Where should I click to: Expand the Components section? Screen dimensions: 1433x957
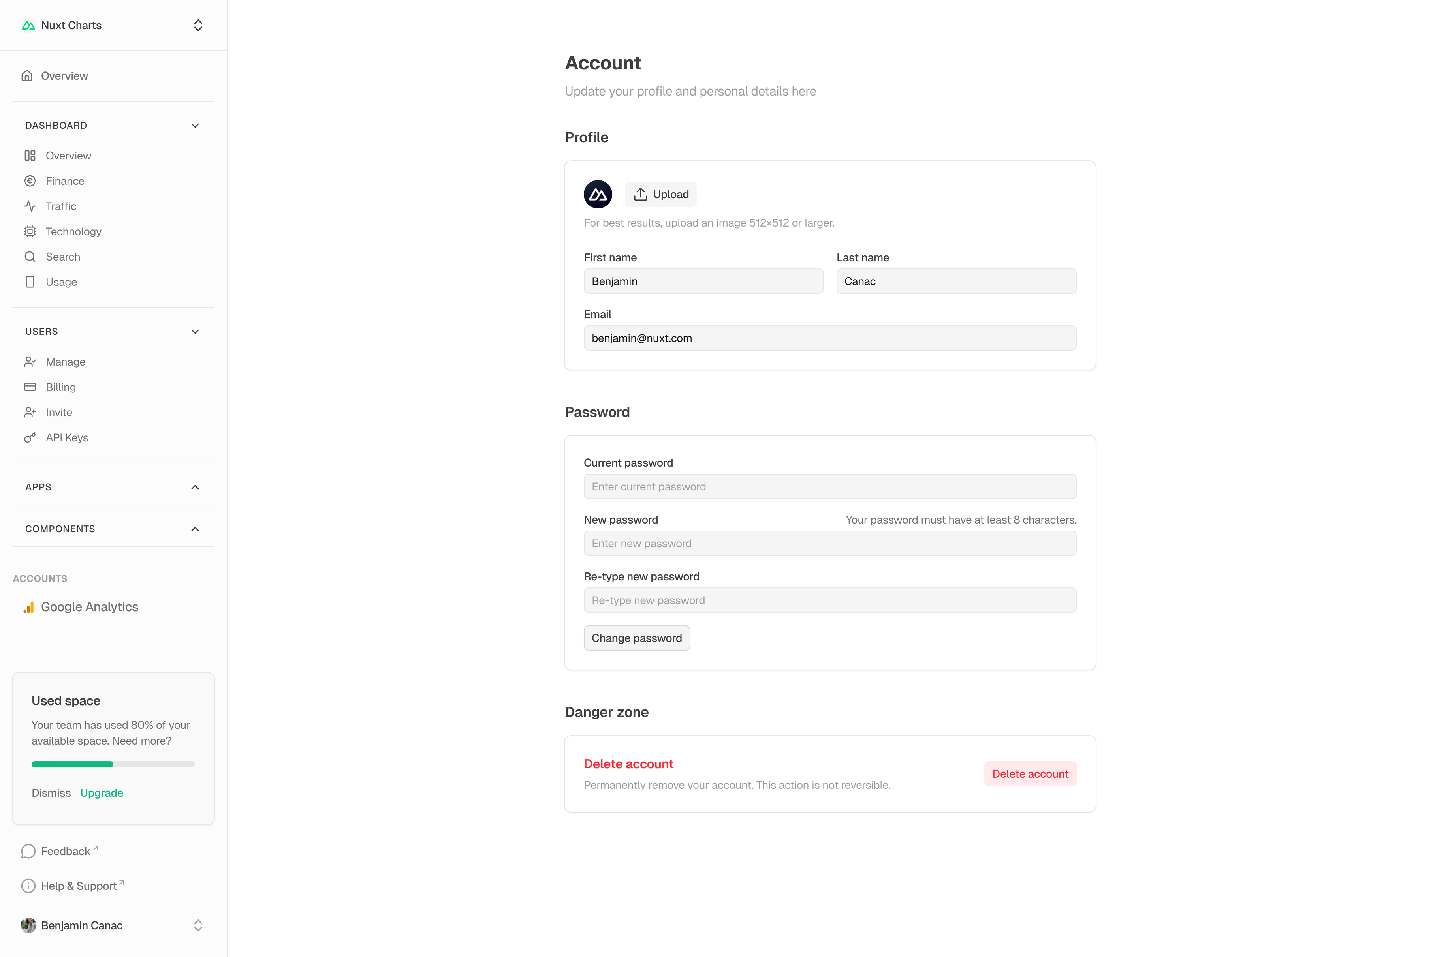[x=196, y=529]
